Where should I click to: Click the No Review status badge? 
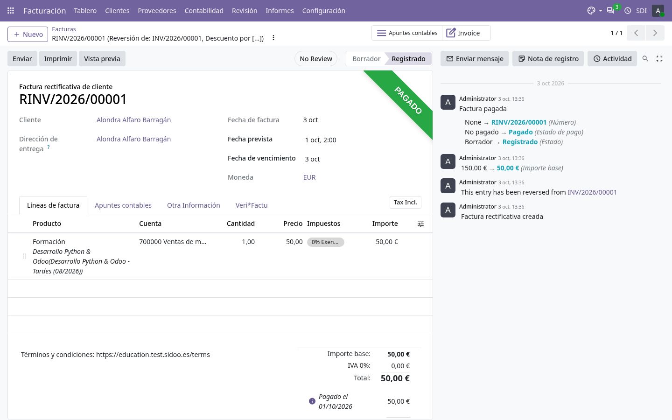pyautogui.click(x=316, y=59)
